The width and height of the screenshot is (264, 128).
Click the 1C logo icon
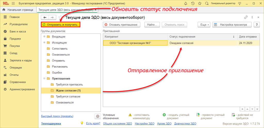pos(6,3)
